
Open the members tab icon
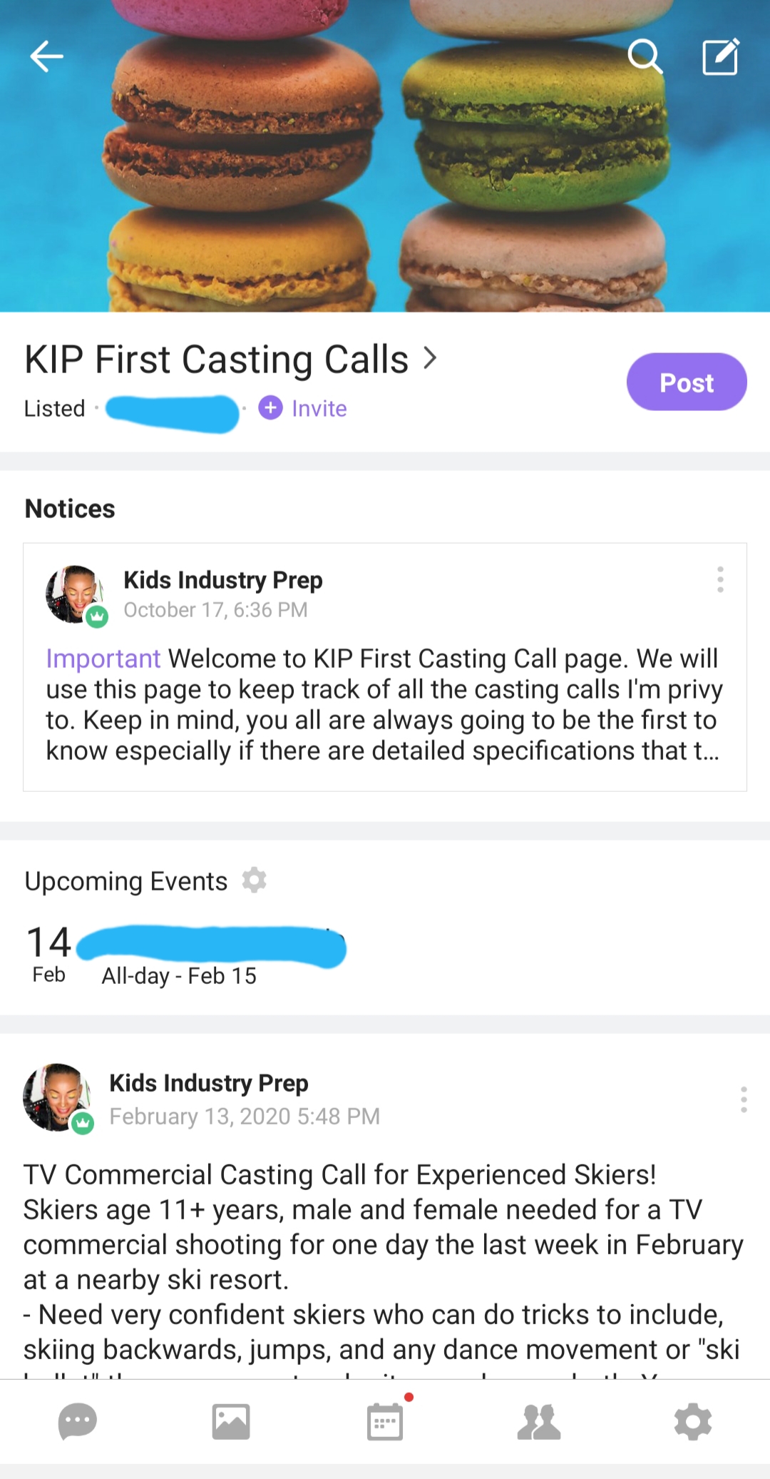(539, 1421)
